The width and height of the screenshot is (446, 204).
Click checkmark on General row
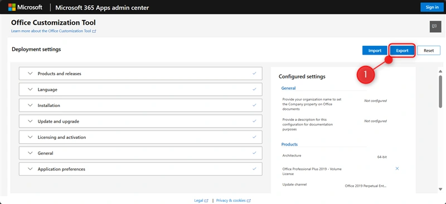click(254, 153)
